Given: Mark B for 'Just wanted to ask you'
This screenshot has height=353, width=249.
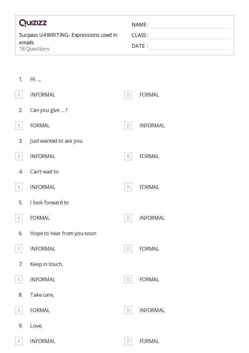Looking at the screenshot, I should pyautogui.click(x=128, y=156).
